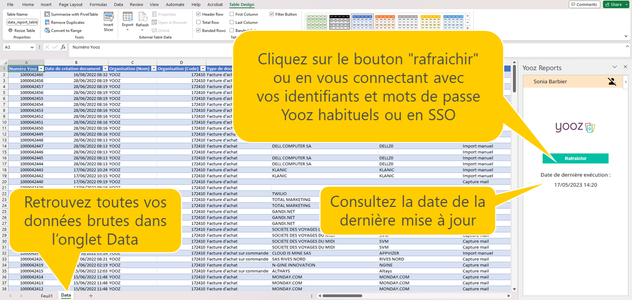Viewport: 632px width, 300px height.
Task: Click the Open in Browser icon
Action: pos(154,22)
